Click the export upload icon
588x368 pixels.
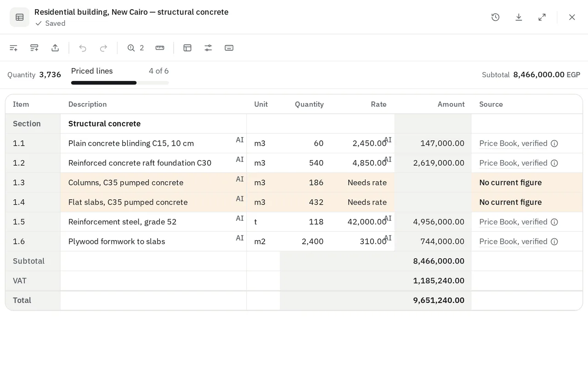coord(55,48)
